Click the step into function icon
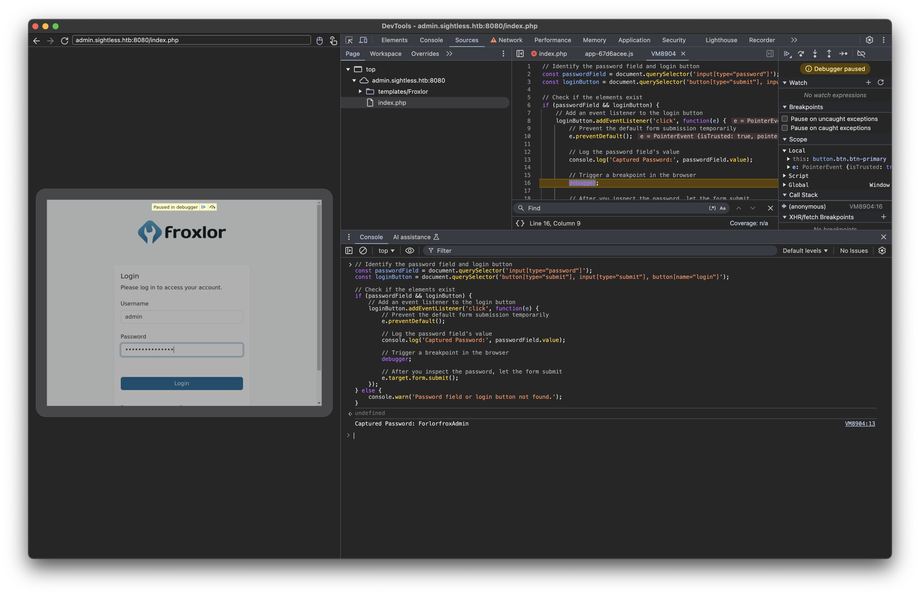Image resolution: width=920 pixels, height=596 pixels. (815, 54)
